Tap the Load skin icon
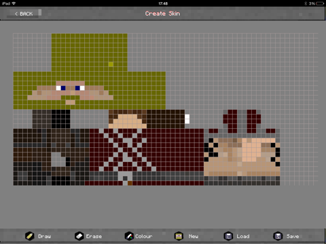The height and width of the screenshot is (244, 326). coord(228,236)
